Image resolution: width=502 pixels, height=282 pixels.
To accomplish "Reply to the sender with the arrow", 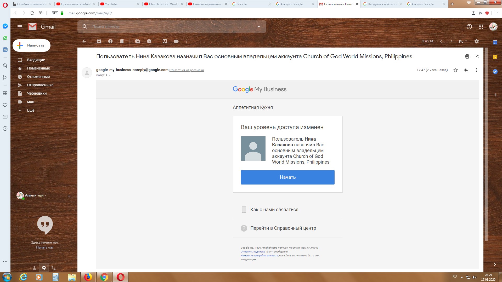I will (466, 70).
